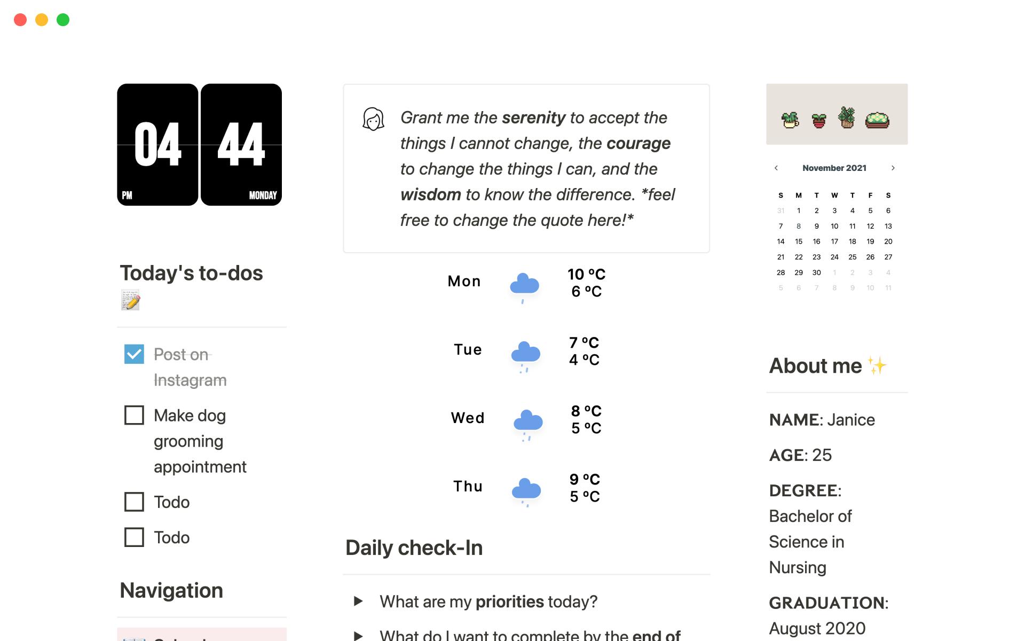This screenshot has height=641, width=1025.
Task: Click the Daily check-In section header
Action: (413, 548)
